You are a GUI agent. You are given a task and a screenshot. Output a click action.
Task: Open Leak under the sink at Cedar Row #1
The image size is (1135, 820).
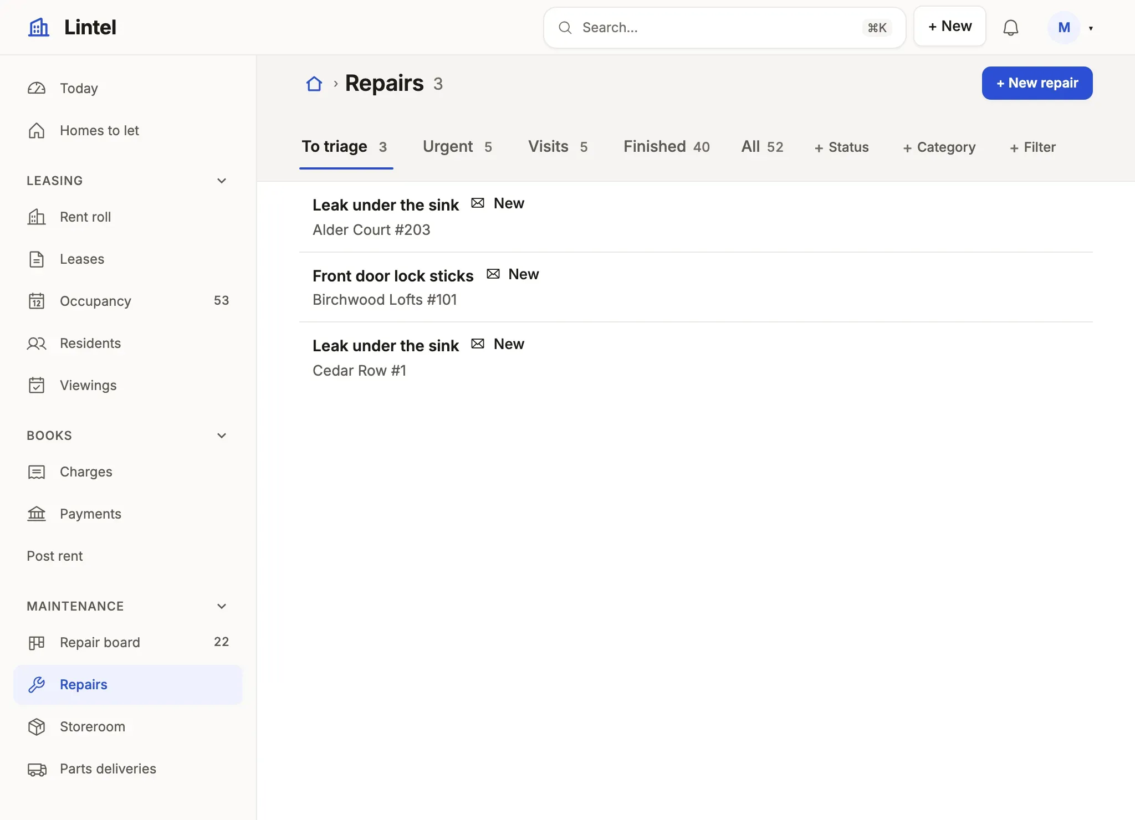click(x=696, y=357)
